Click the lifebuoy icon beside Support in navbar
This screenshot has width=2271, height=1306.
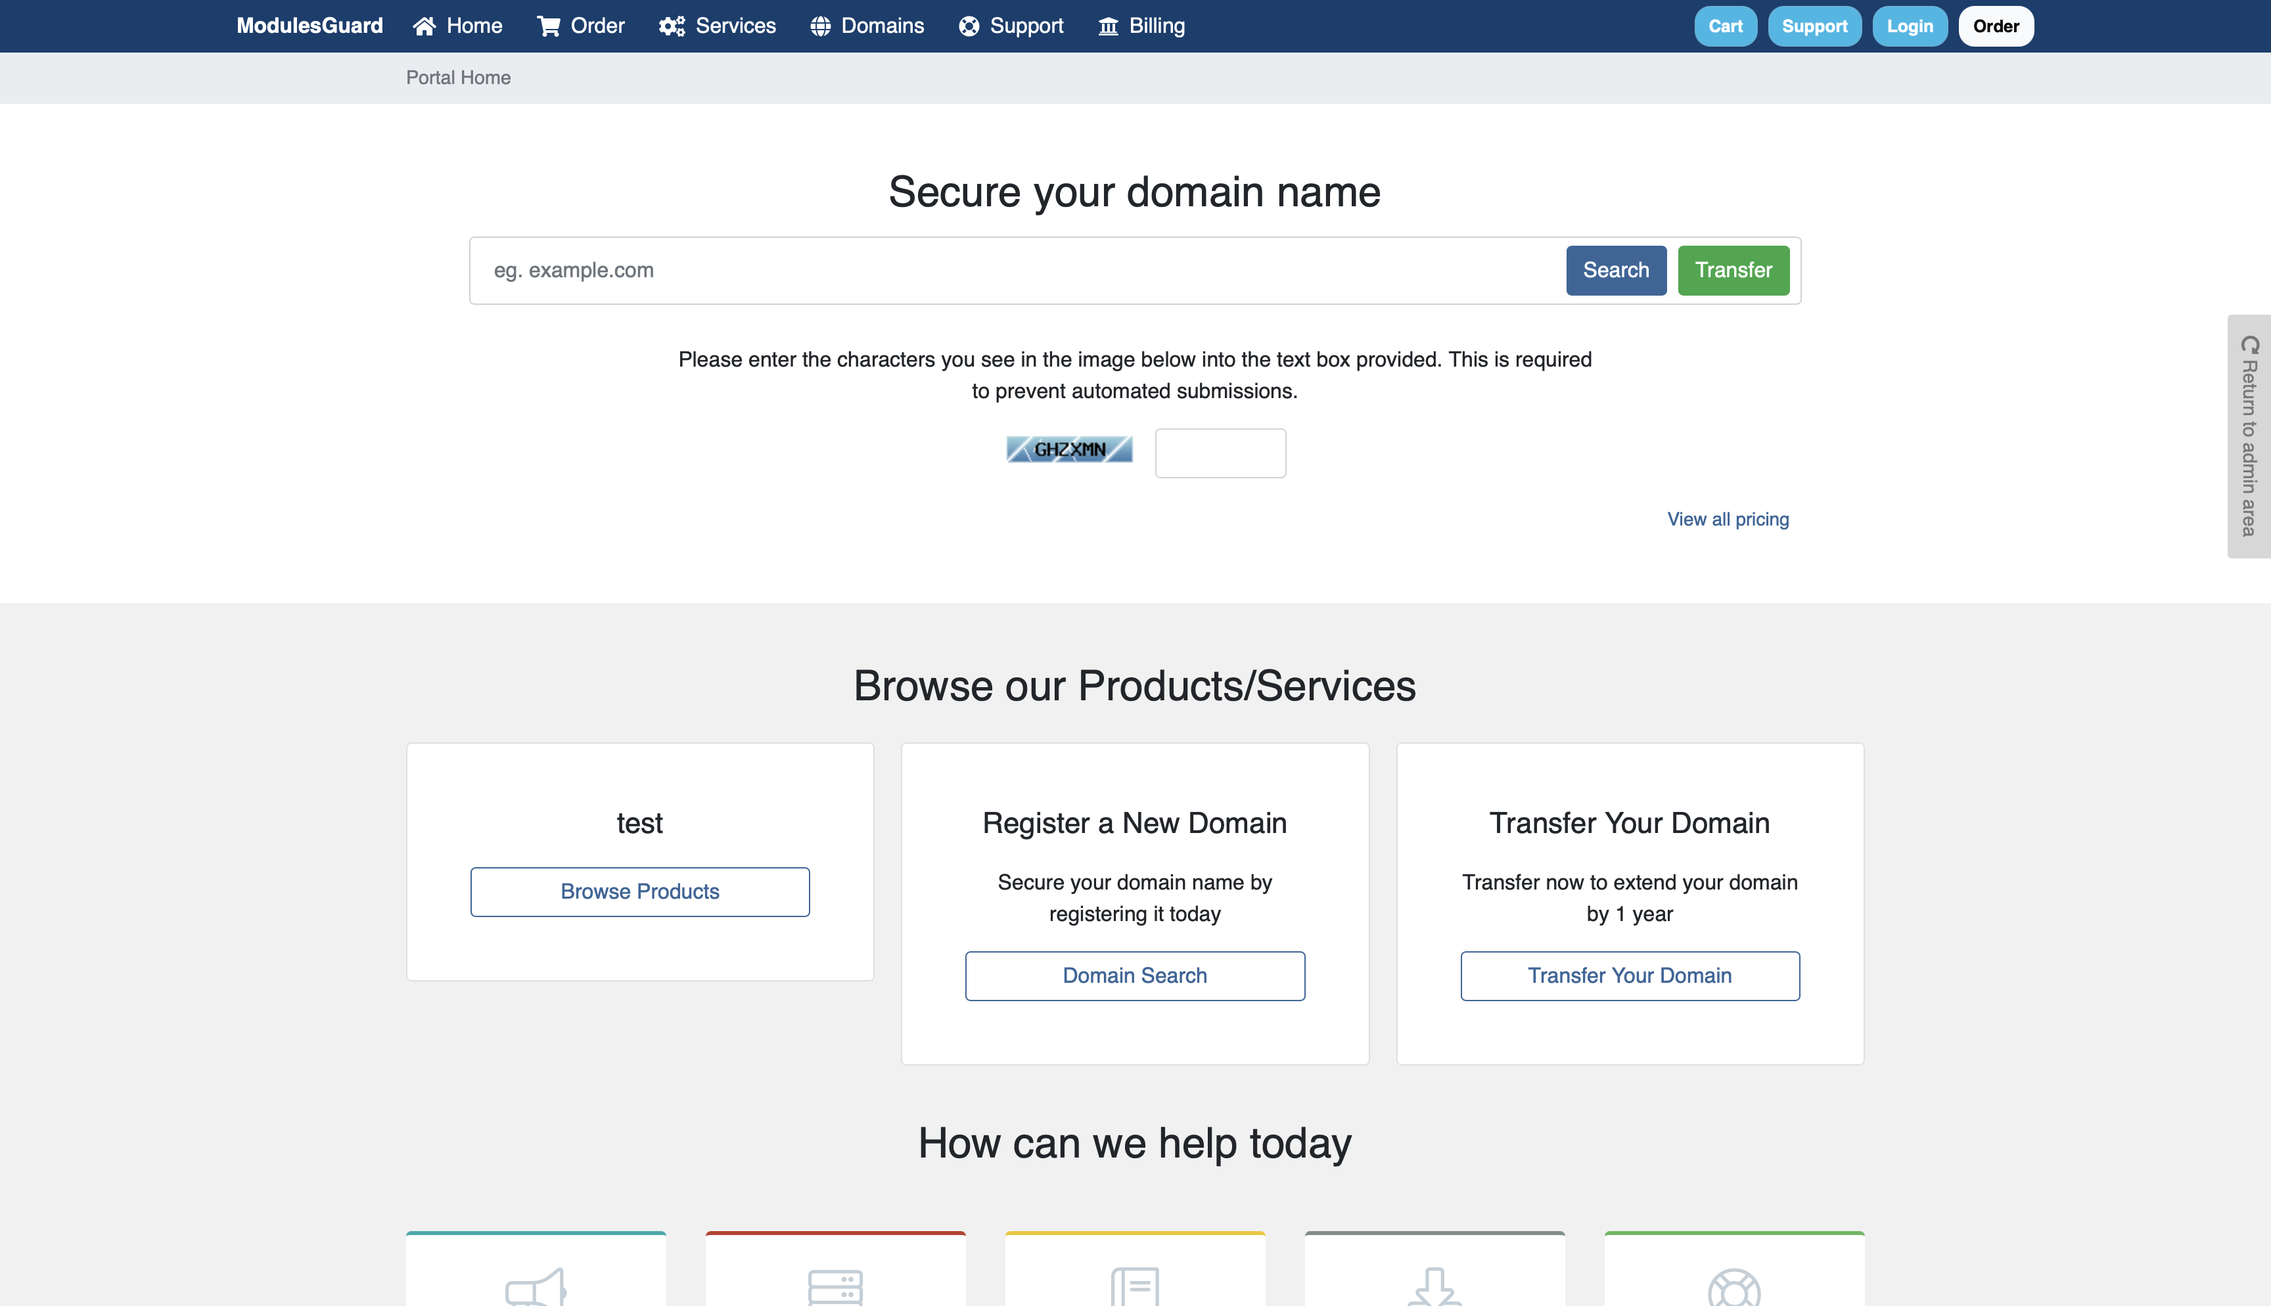tap(969, 26)
